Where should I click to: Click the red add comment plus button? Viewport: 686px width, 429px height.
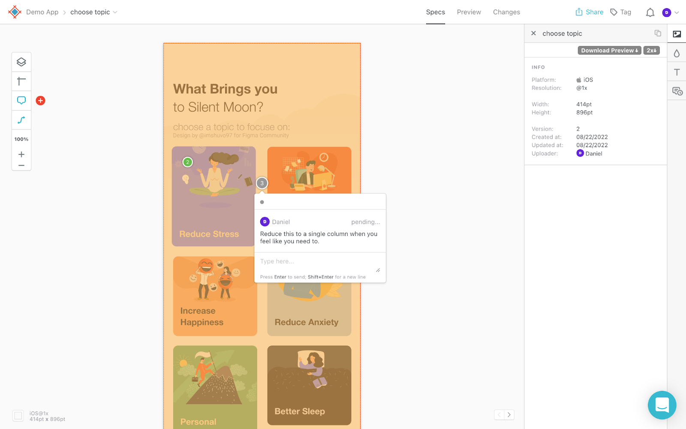(40, 100)
